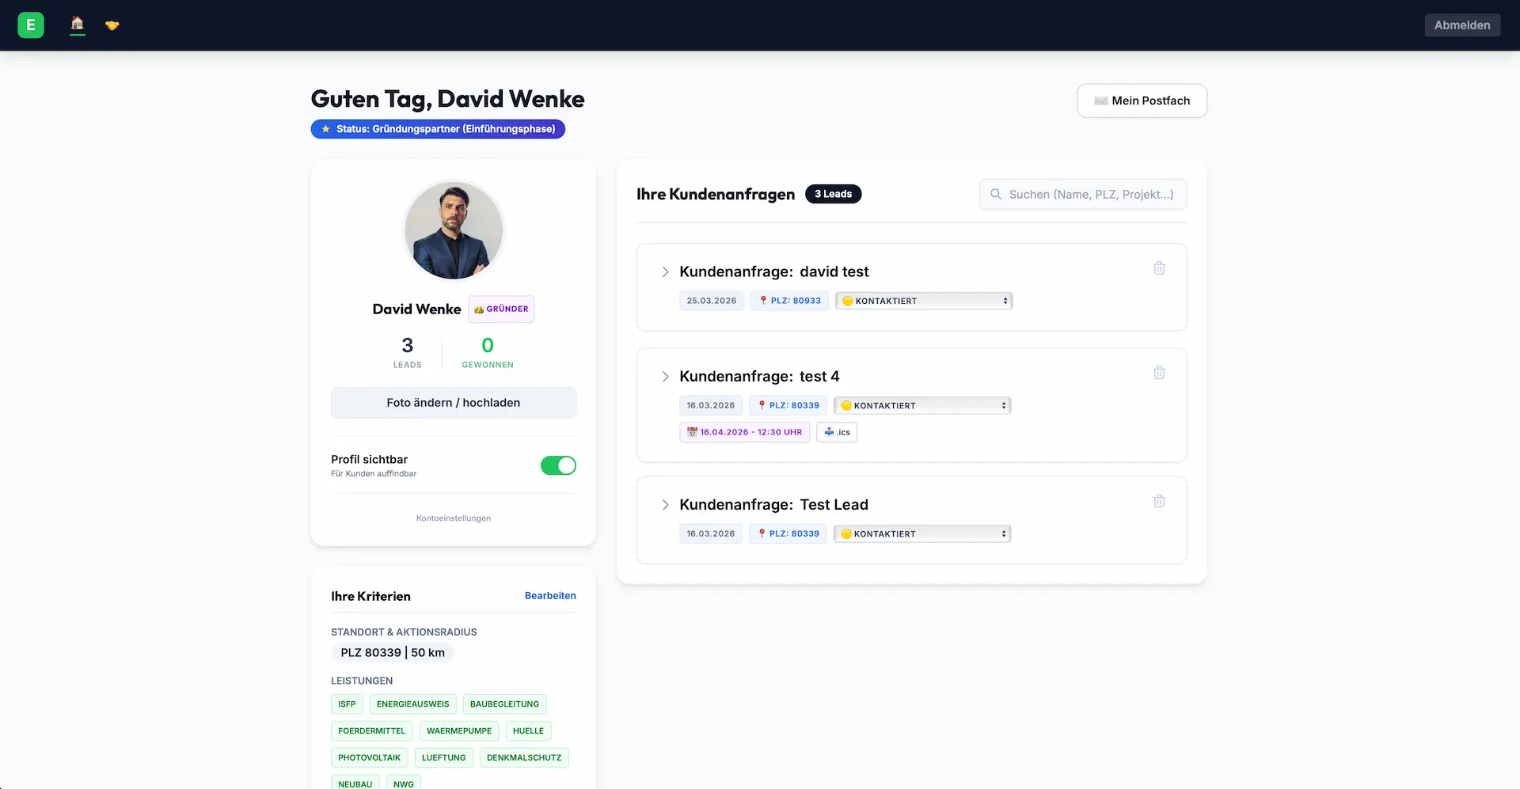Image resolution: width=1520 pixels, height=789 pixels.
Task: Open status dropdown for david test
Action: [924, 301]
